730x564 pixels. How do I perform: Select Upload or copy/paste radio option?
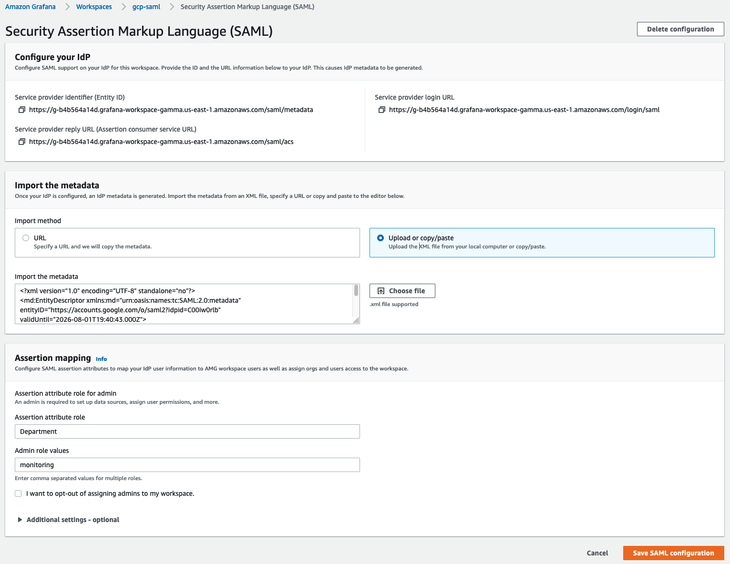(380, 238)
